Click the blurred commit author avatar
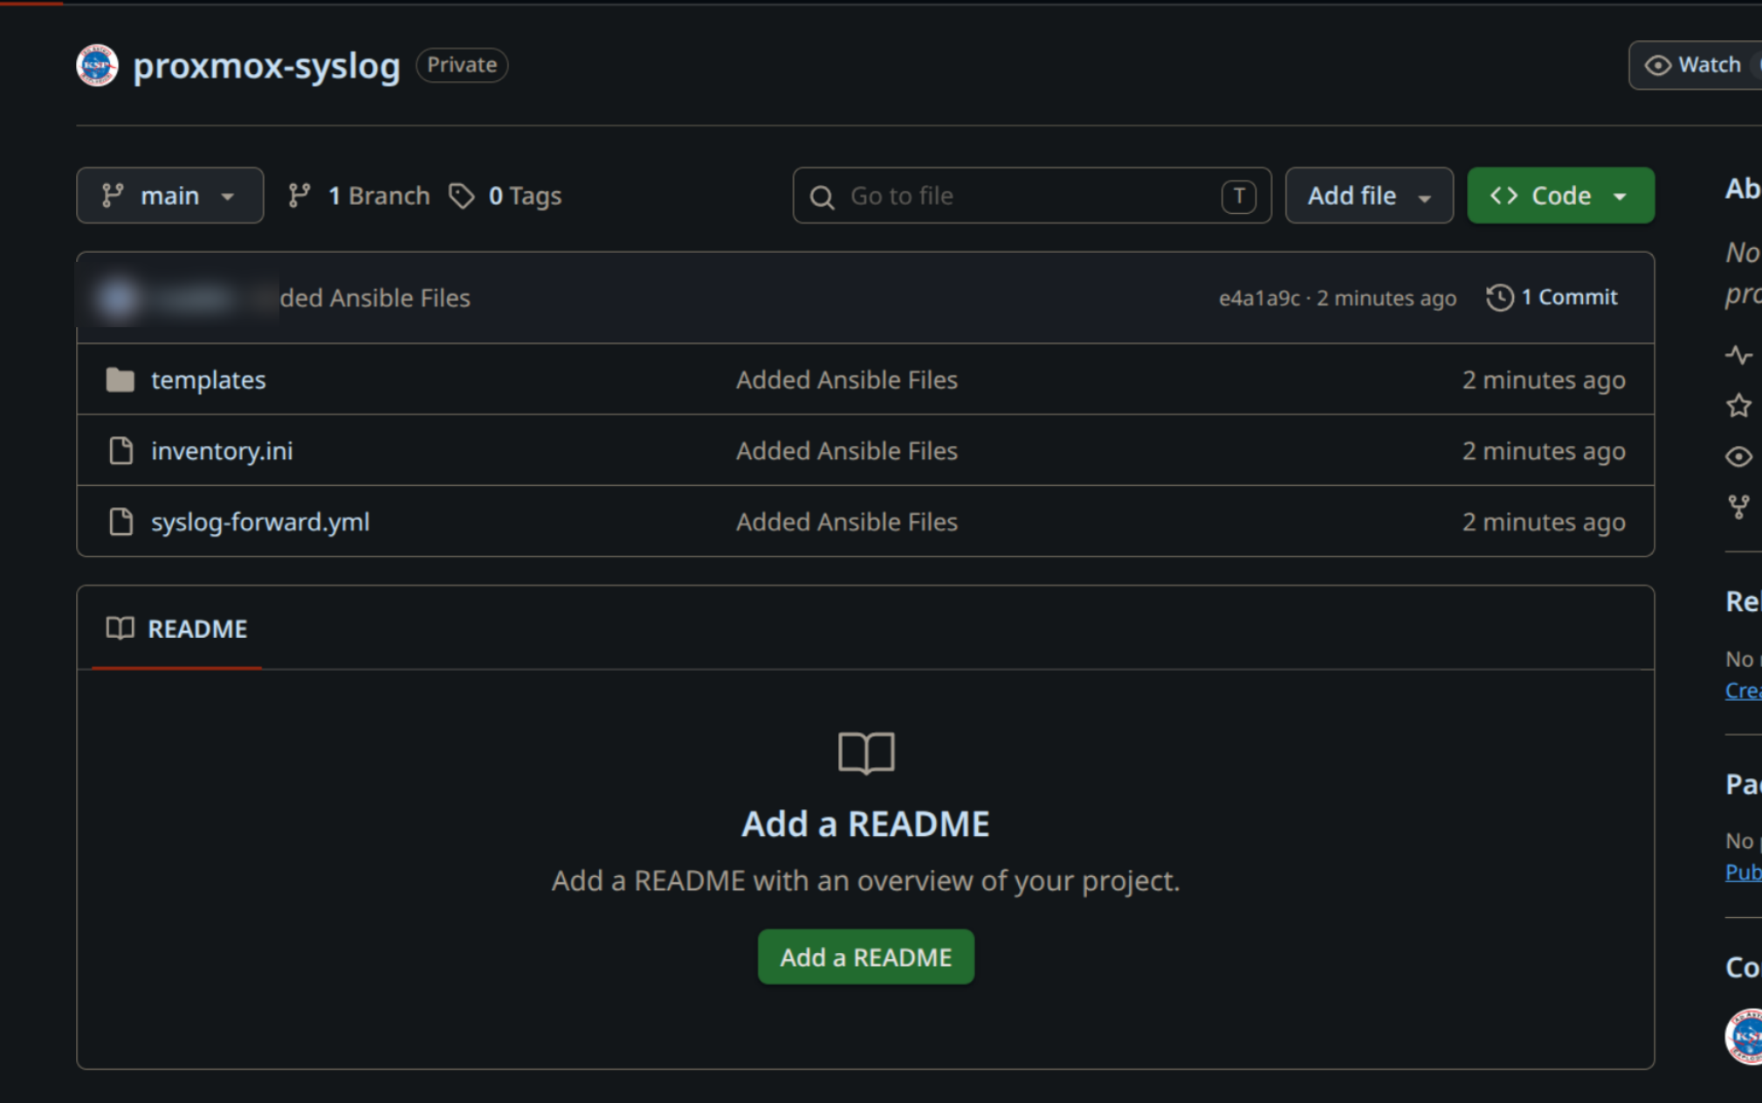This screenshot has width=1762, height=1103. (120, 298)
